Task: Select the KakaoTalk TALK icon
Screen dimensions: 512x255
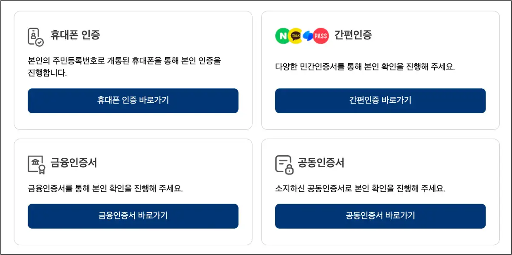Action: pyautogui.click(x=295, y=36)
